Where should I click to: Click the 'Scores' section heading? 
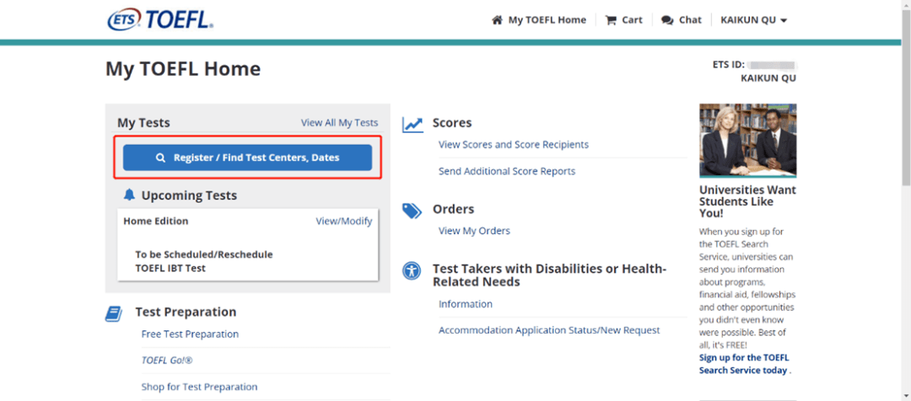click(x=452, y=123)
